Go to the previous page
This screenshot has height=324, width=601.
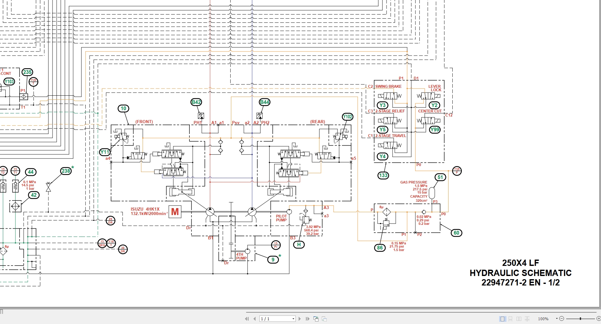[x=255, y=319]
